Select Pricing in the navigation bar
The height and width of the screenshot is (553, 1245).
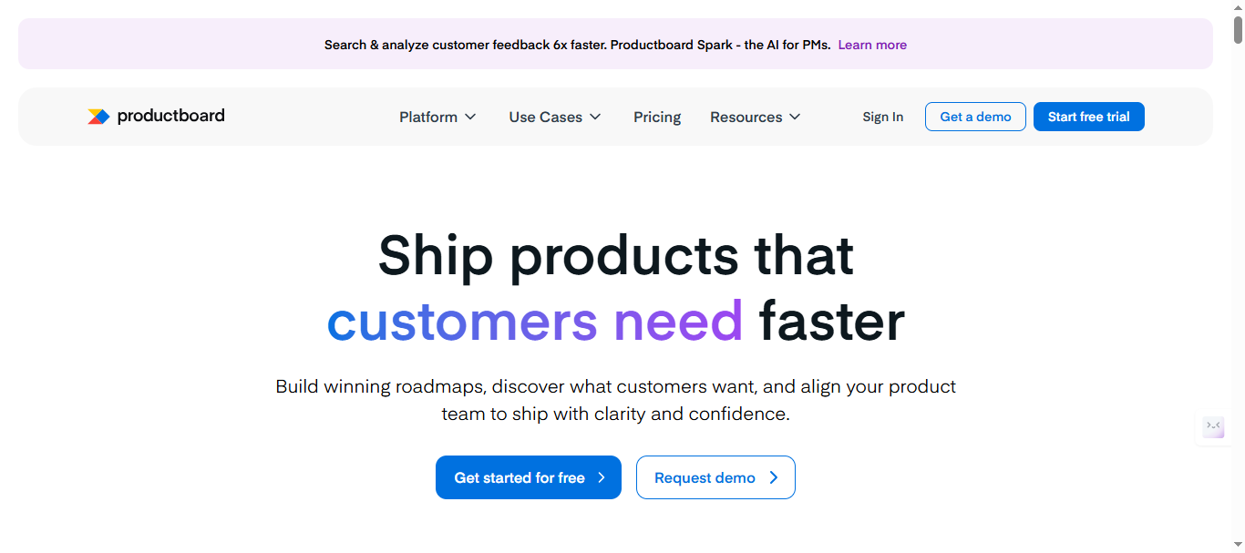656,117
